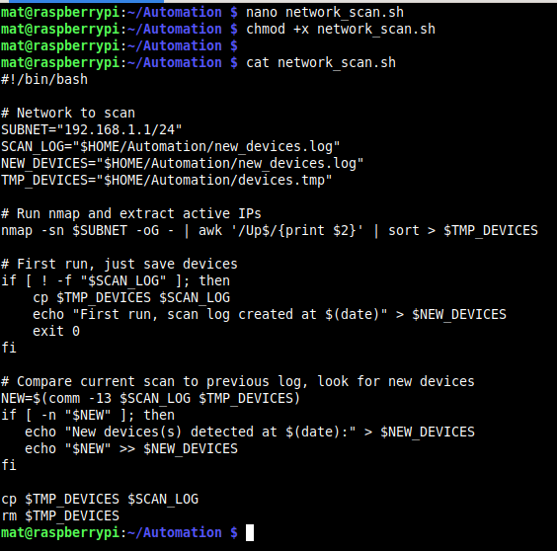Click the 'New devices(s) detected' echo line

[250, 432]
